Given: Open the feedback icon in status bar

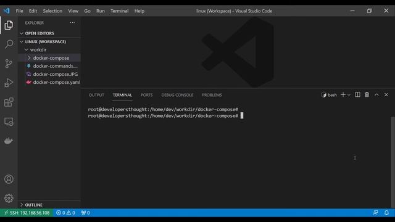Looking at the screenshot, I should coord(375,213).
